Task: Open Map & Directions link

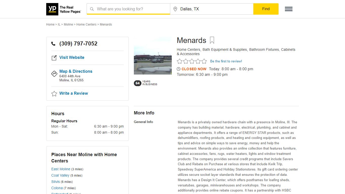Action: (x=76, y=71)
